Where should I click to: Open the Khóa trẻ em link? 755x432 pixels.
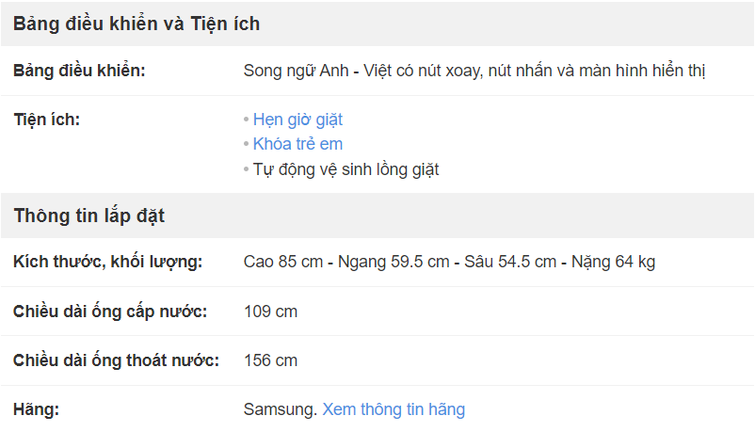click(297, 144)
